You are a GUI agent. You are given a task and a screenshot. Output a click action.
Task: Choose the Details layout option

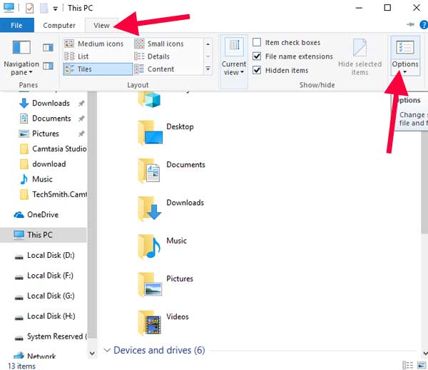tap(158, 56)
